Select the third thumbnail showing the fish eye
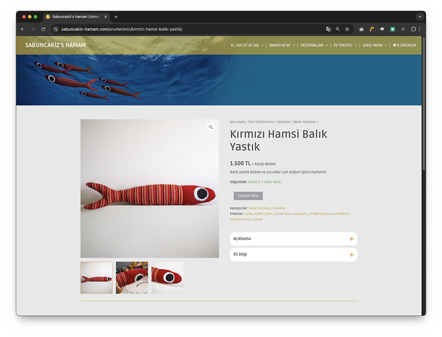Viewport: 442px width, 337px height. click(168, 277)
